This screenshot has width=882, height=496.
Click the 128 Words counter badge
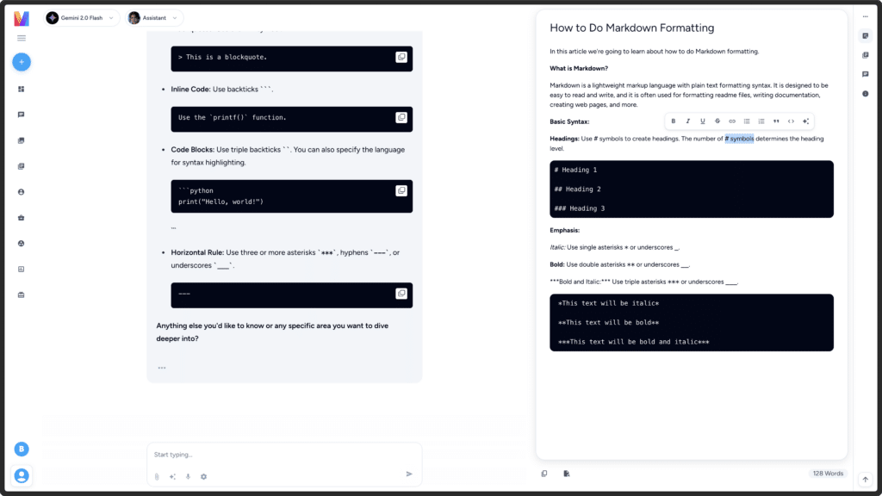(828, 474)
